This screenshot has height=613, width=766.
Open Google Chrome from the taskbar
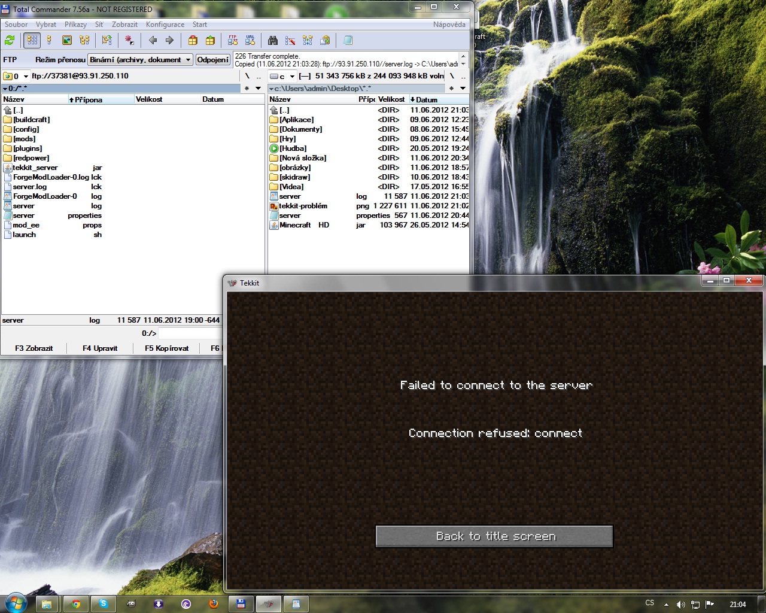76,604
